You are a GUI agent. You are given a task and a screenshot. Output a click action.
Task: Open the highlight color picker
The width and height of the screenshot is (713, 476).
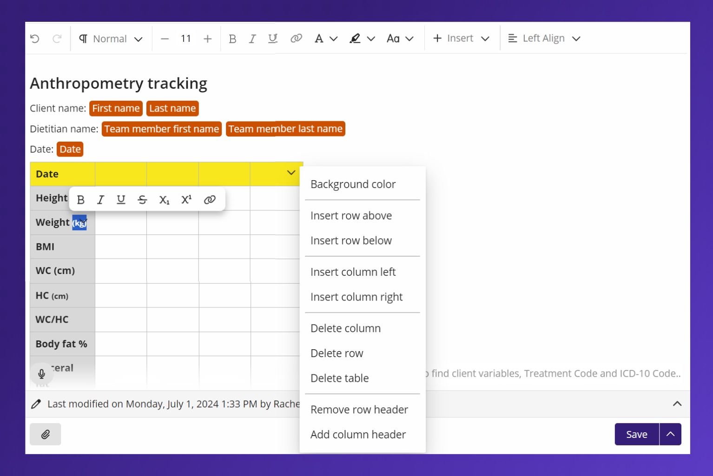point(362,39)
